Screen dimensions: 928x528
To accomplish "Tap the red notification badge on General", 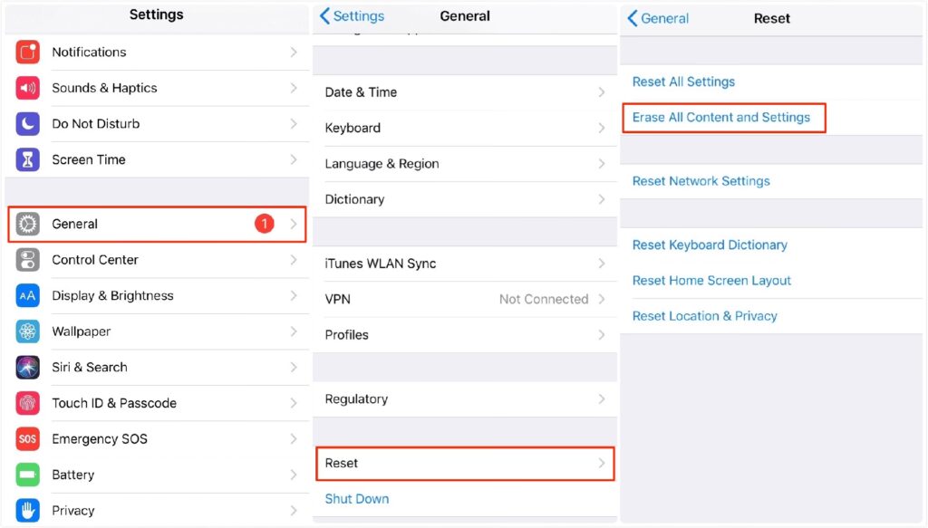I will tap(264, 224).
